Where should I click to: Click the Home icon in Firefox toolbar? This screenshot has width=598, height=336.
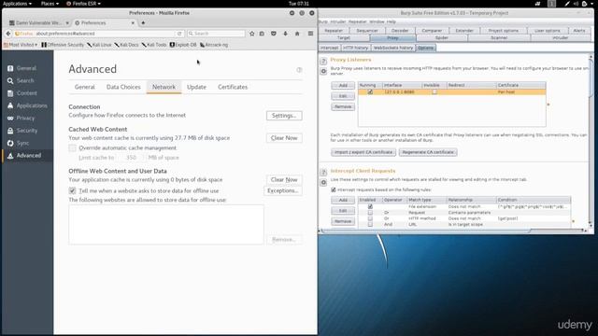[x=297, y=34]
